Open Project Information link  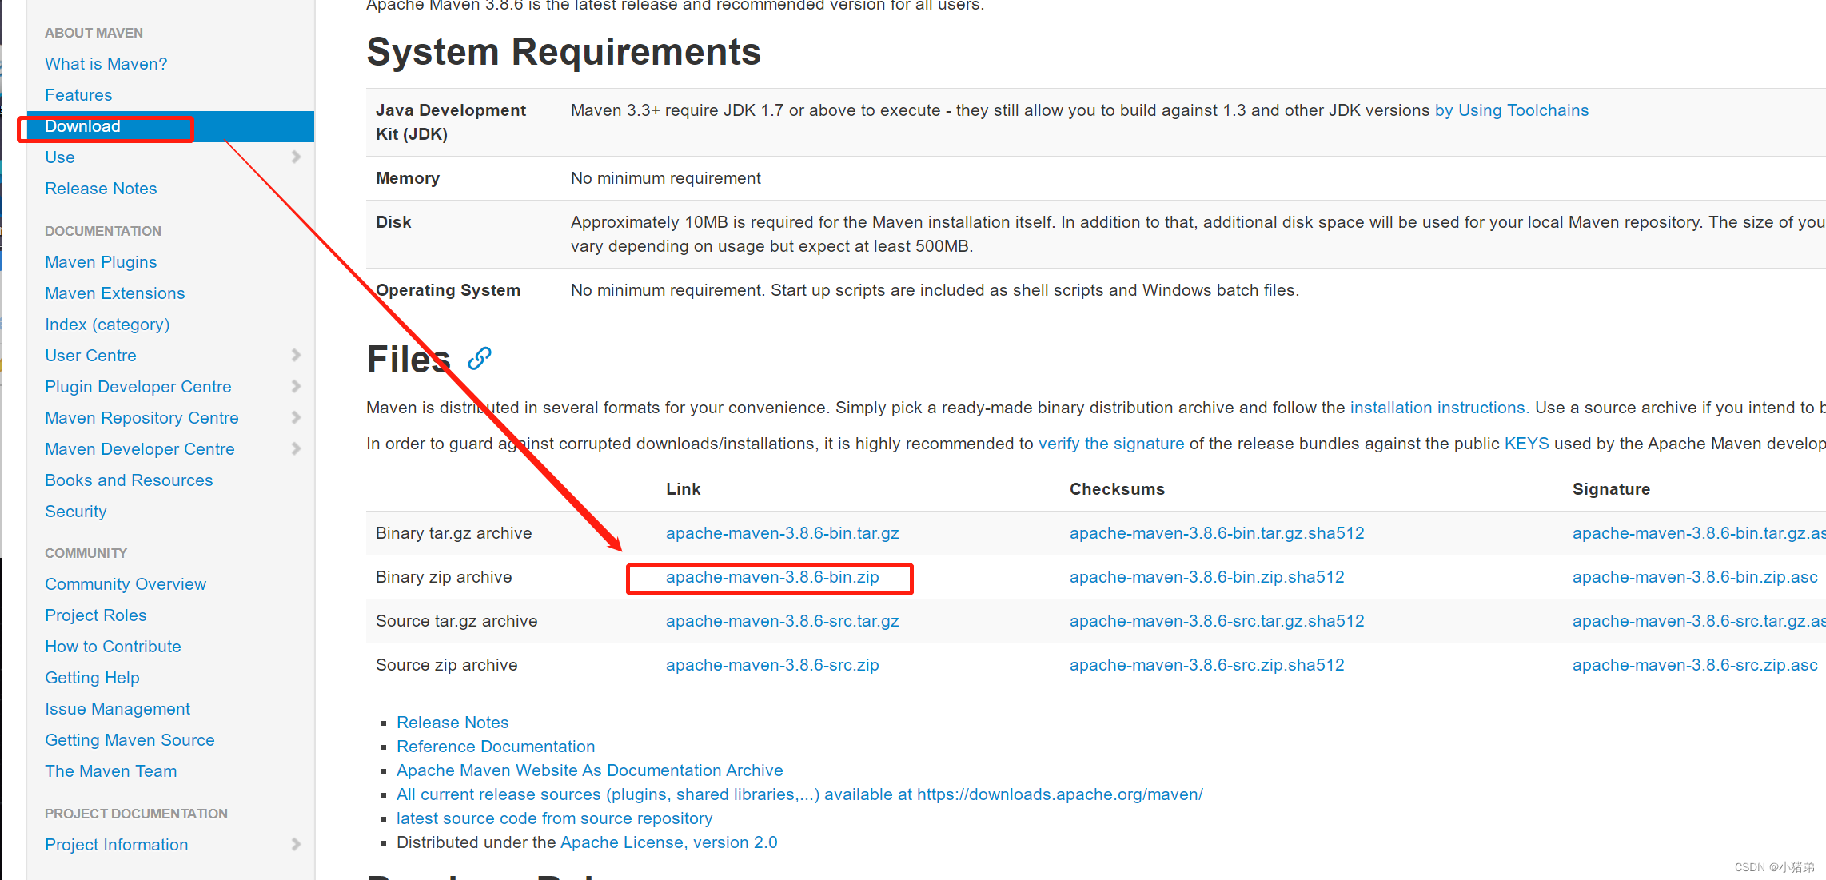[x=117, y=845]
